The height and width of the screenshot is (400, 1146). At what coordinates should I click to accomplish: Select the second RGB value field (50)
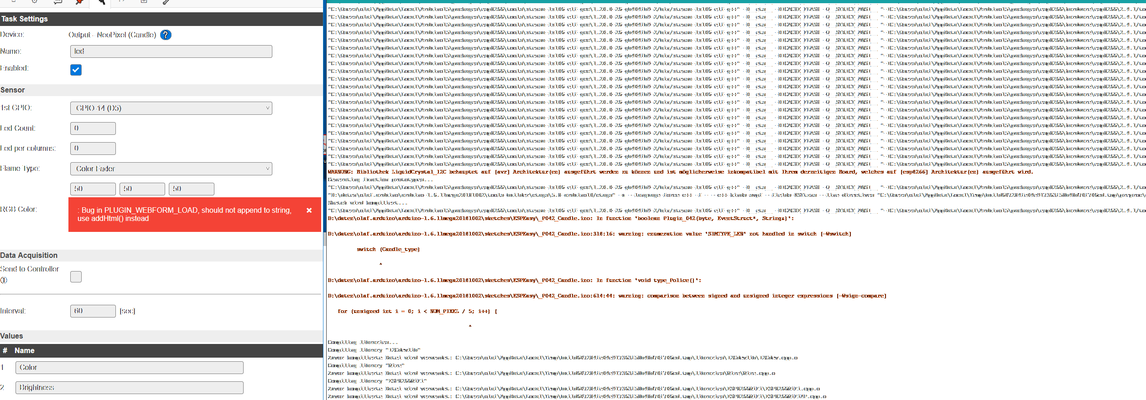pyautogui.click(x=142, y=189)
